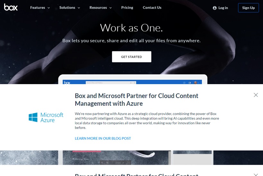Close the Microsoft Azure announcement banner
Screen dimensions: 263x176
click(x=256, y=95)
